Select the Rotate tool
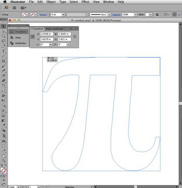 [3, 86]
